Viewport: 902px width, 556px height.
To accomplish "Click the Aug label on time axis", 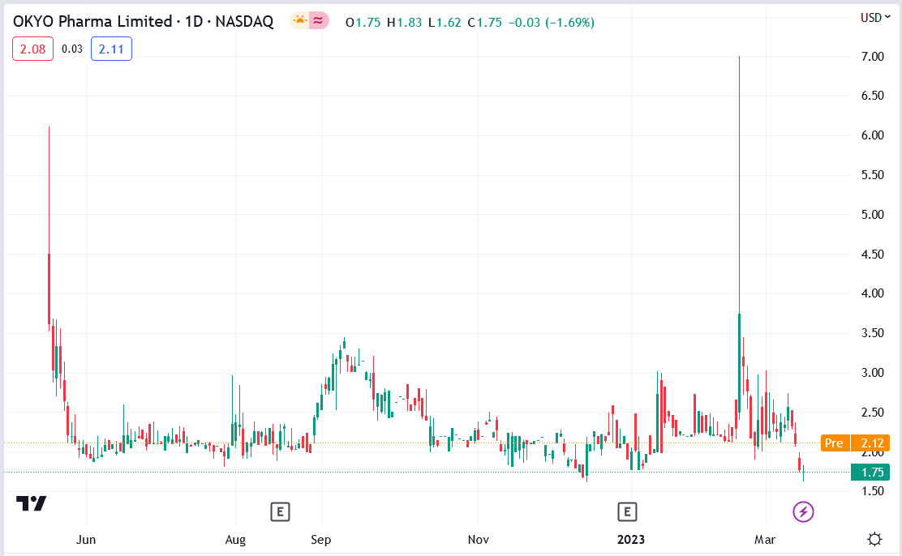I will tap(235, 539).
